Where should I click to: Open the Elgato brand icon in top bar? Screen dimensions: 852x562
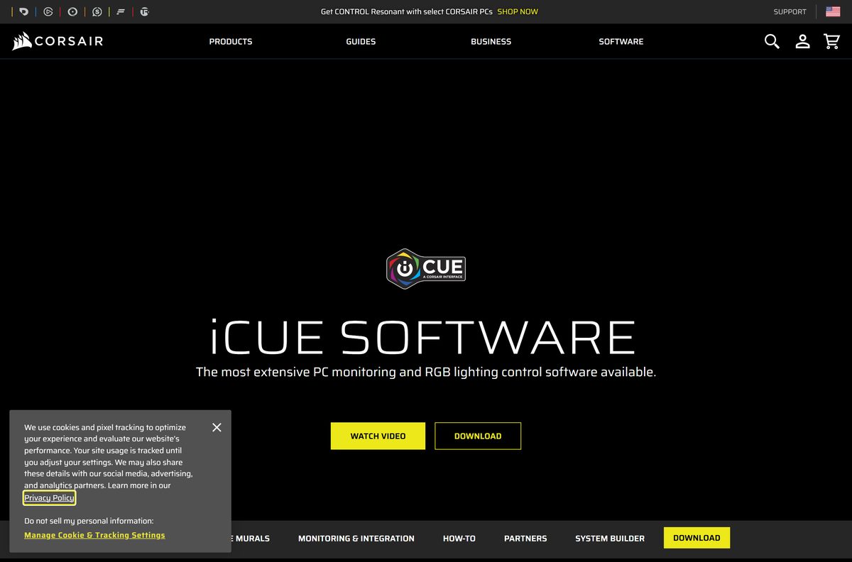click(48, 12)
